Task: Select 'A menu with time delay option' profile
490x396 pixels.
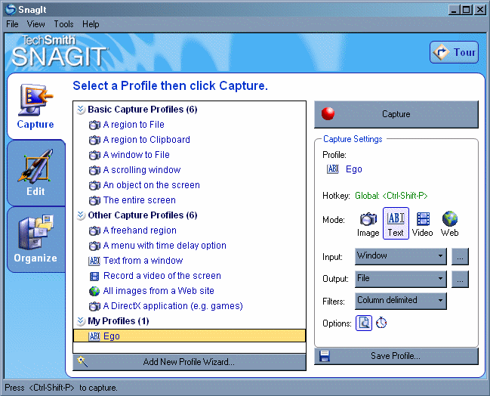Action: click(x=165, y=245)
